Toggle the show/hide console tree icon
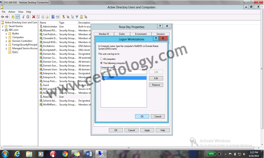The height and width of the screenshot is (158, 264). pyautogui.click(x=17, y=17)
